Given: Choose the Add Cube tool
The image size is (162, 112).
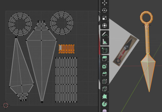Looking at the screenshot, I should click(105, 50).
